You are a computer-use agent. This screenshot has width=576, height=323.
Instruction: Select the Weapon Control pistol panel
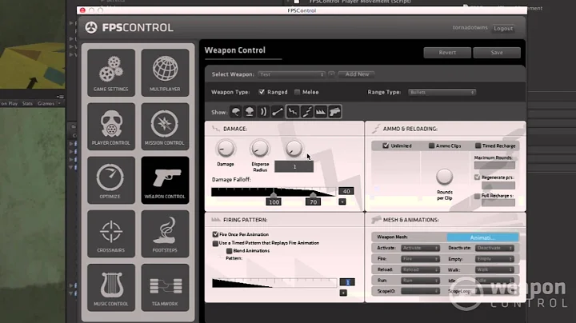165,180
